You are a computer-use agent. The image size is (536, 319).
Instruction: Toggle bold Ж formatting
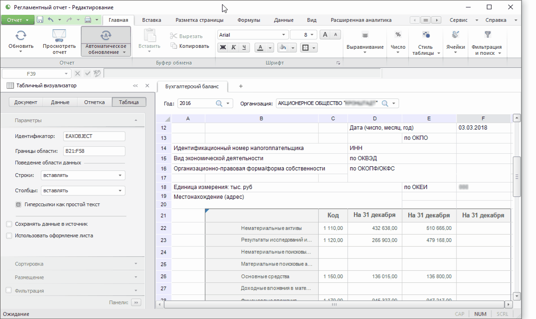coord(223,47)
